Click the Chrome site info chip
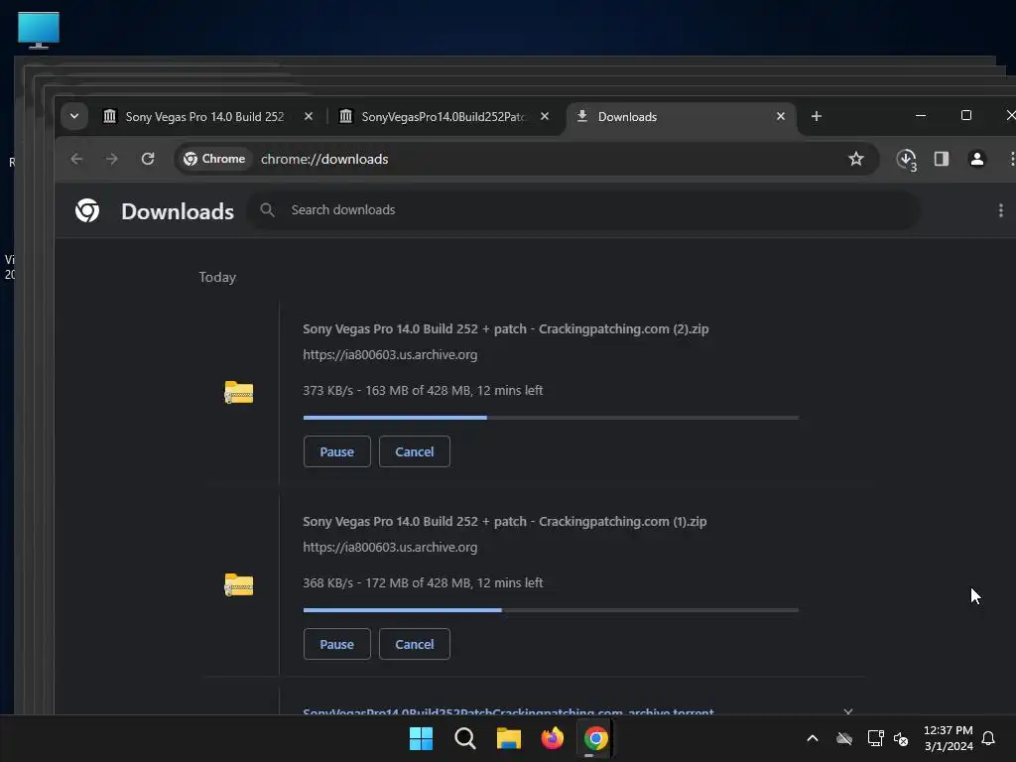 214,159
